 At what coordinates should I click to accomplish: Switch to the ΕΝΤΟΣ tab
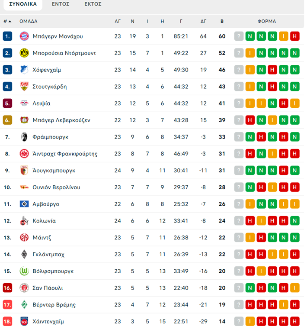(61, 4)
